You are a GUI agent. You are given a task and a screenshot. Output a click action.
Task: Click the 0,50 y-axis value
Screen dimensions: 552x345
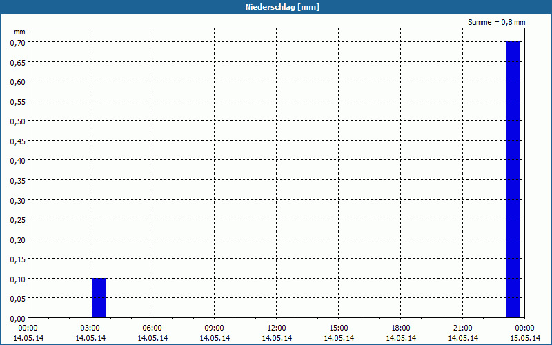click(18, 122)
